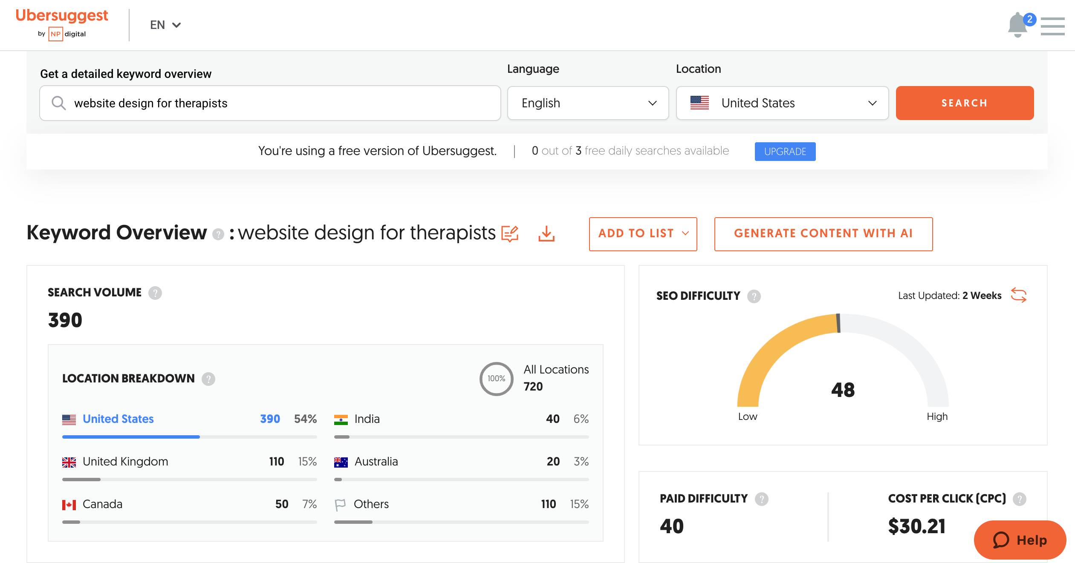Open Paid Difficulty help icon
The height and width of the screenshot is (563, 1075).
(x=762, y=499)
